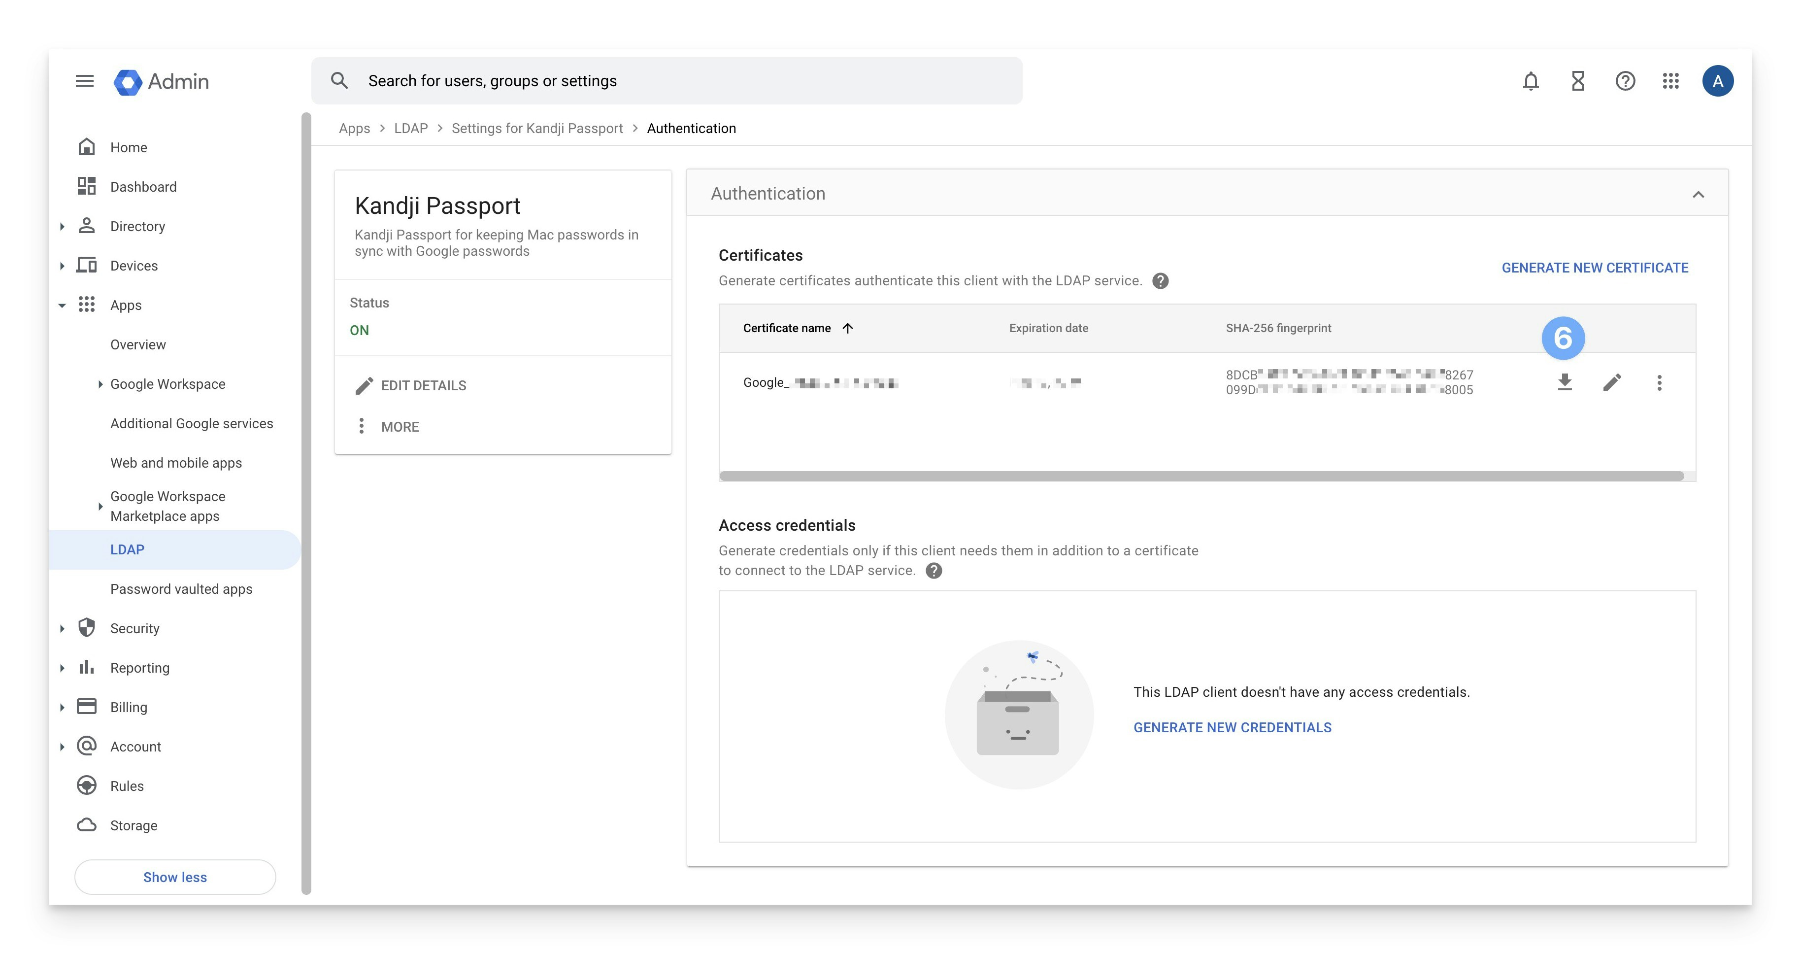Open notifications bell
This screenshot has width=1801, height=954.
[1531, 81]
